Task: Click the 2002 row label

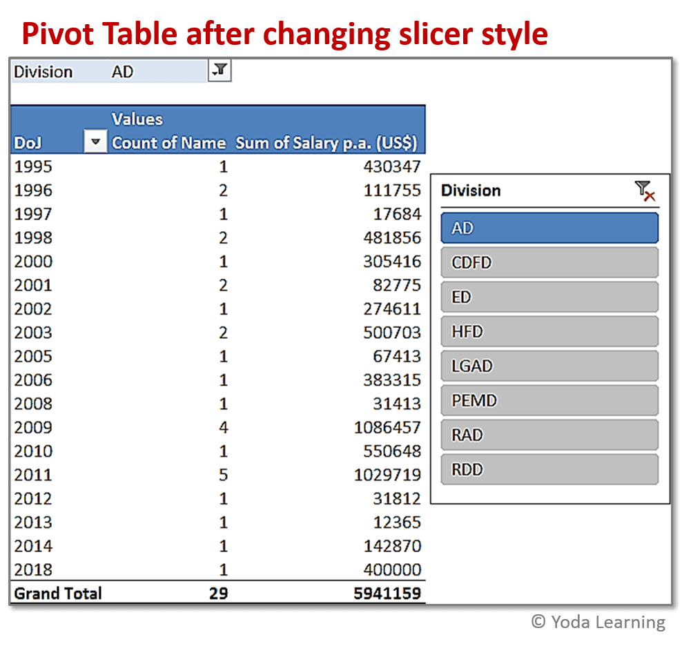Action: [33, 309]
